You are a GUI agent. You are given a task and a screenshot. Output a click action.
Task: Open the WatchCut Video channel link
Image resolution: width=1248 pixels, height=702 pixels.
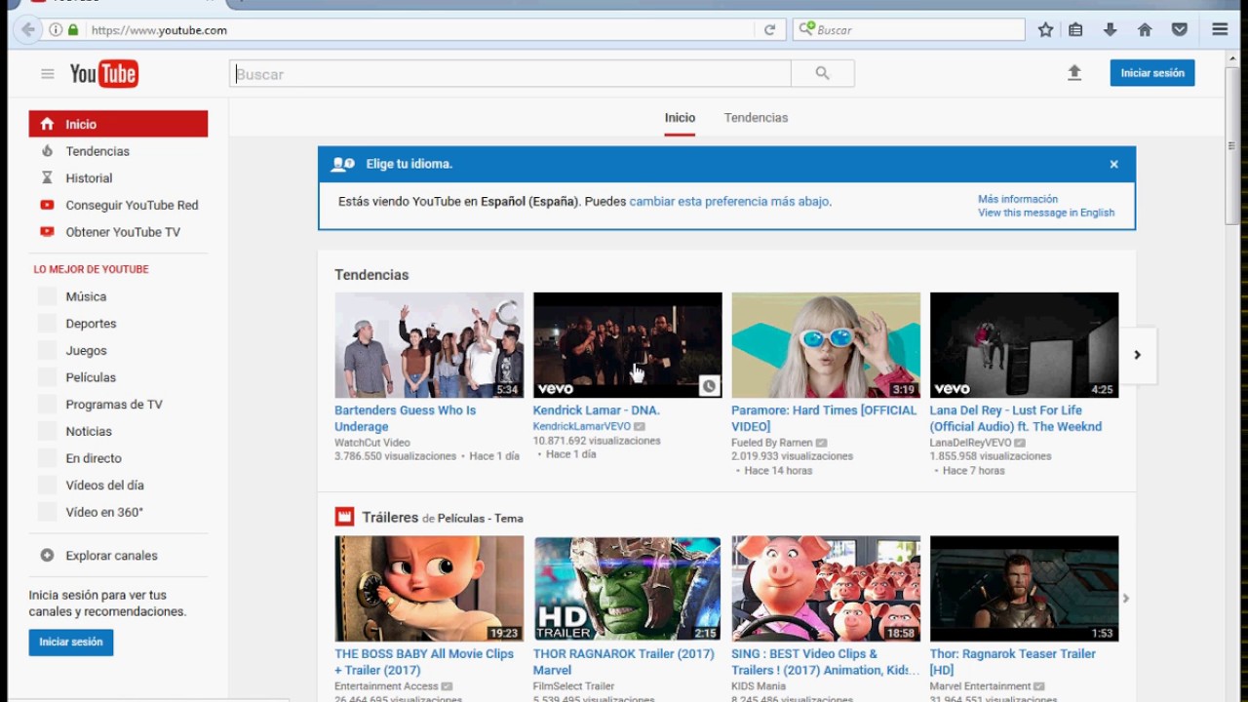(x=372, y=443)
